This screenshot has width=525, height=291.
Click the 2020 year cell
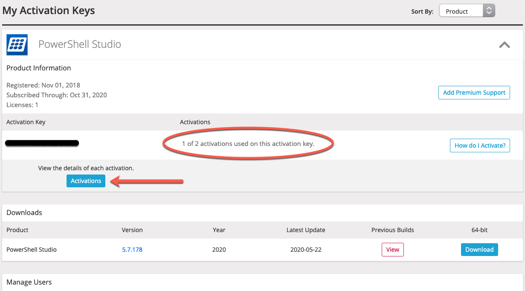(219, 250)
